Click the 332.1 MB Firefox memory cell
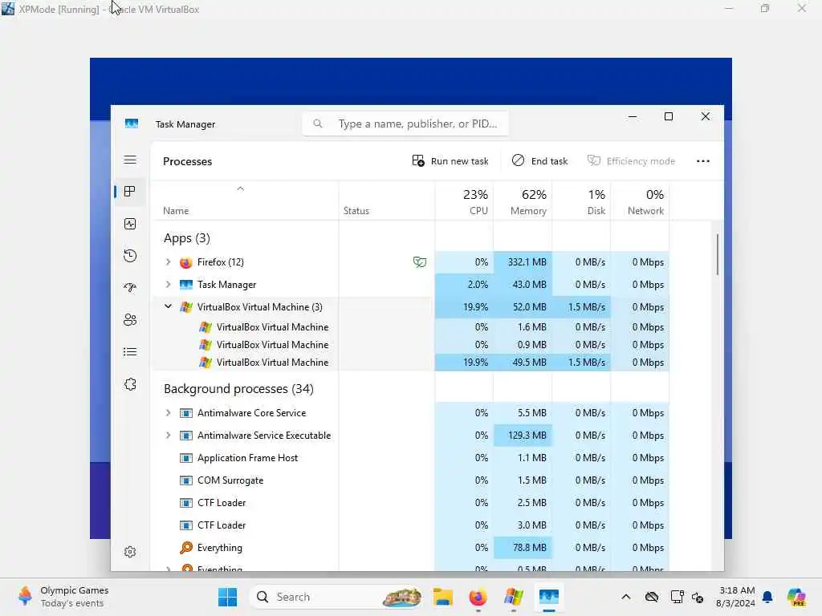Screen dimensions: 822x616 point(523,262)
